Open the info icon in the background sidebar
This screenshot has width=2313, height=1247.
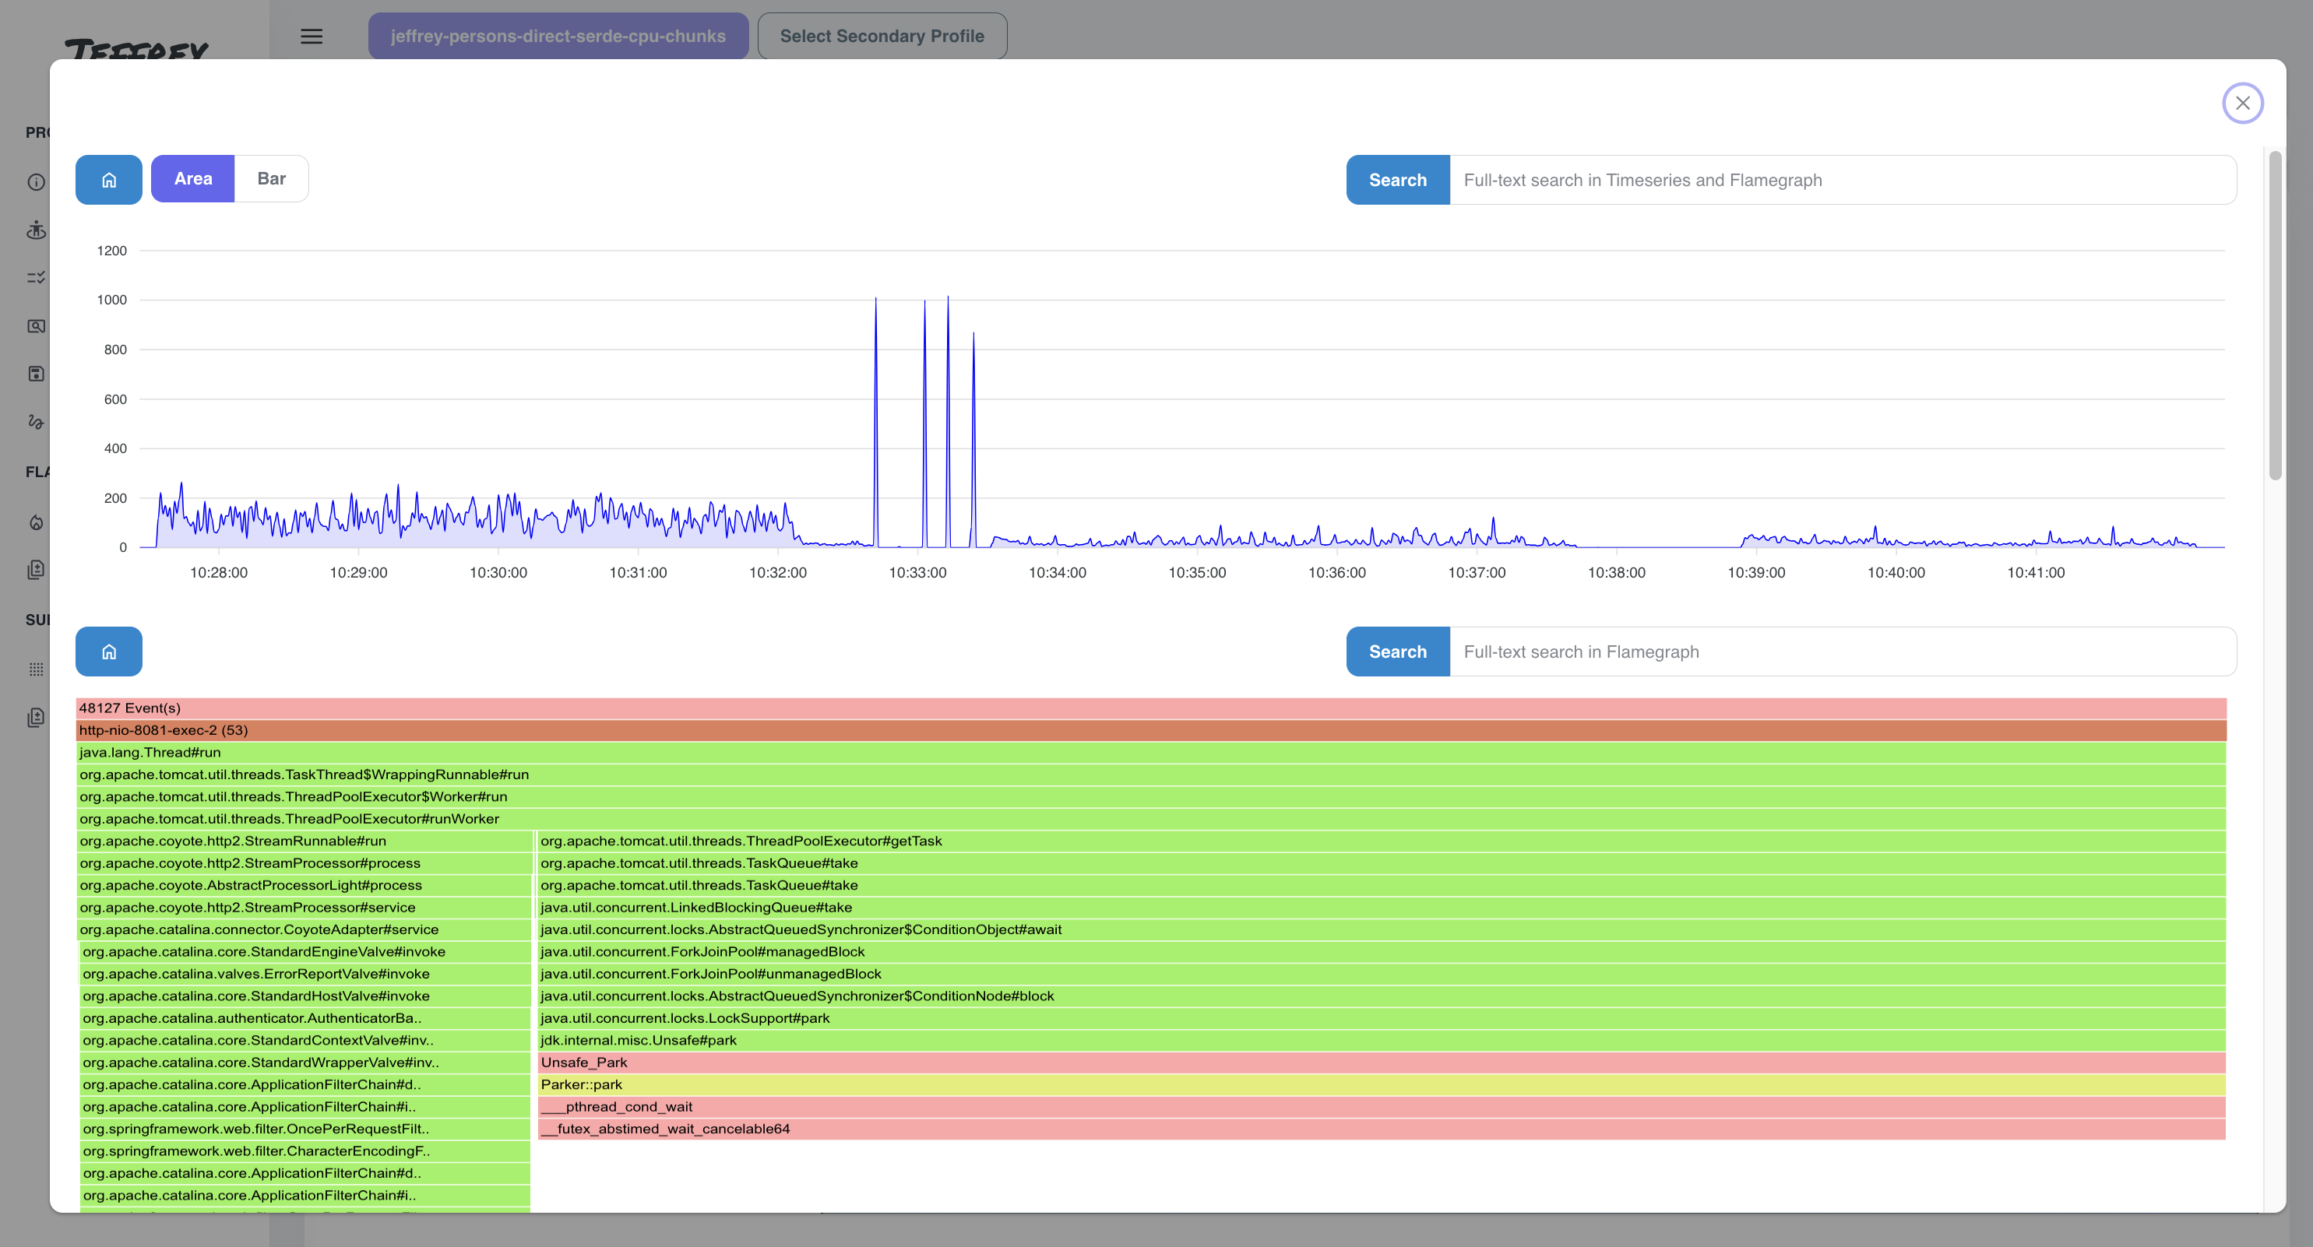36,182
